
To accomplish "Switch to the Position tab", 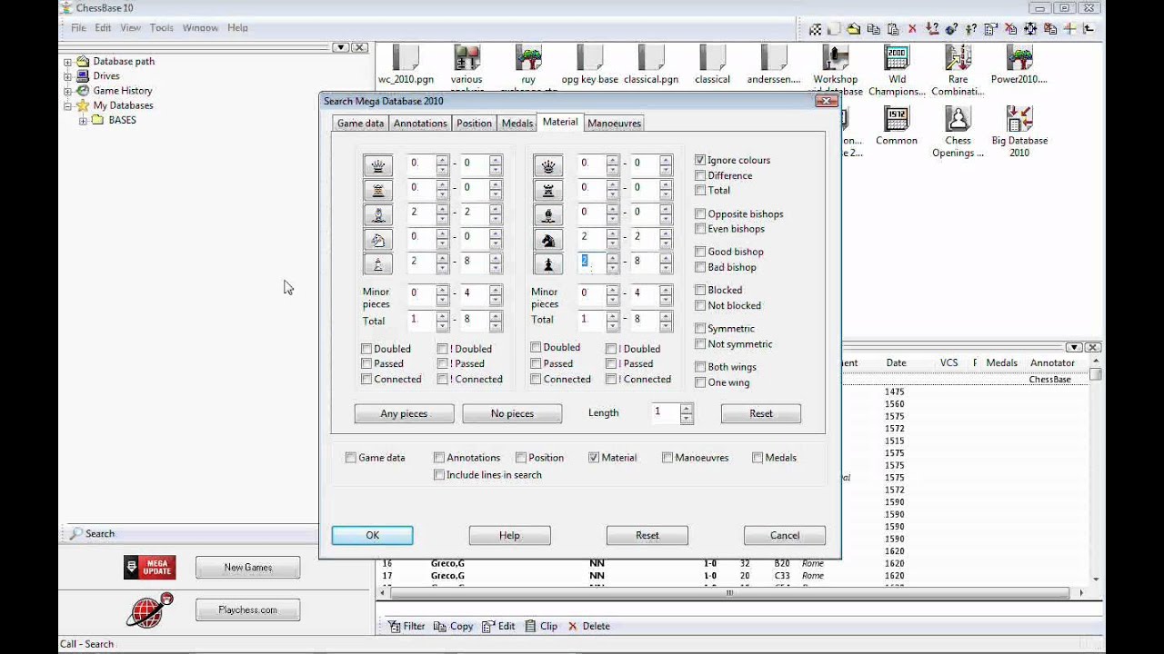I will [474, 123].
